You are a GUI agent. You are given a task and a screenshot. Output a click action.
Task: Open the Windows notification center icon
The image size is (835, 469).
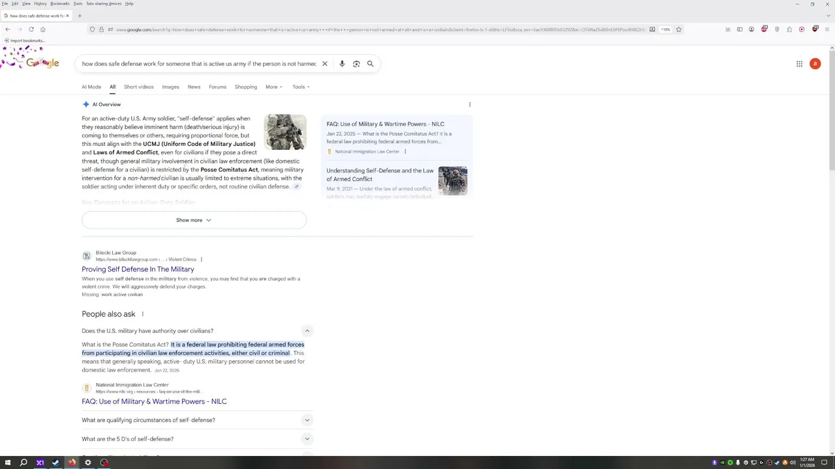[824, 462]
